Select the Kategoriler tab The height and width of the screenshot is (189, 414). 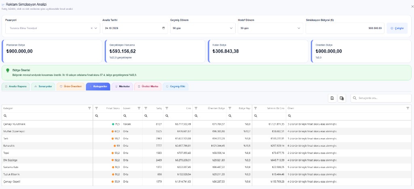(98, 86)
